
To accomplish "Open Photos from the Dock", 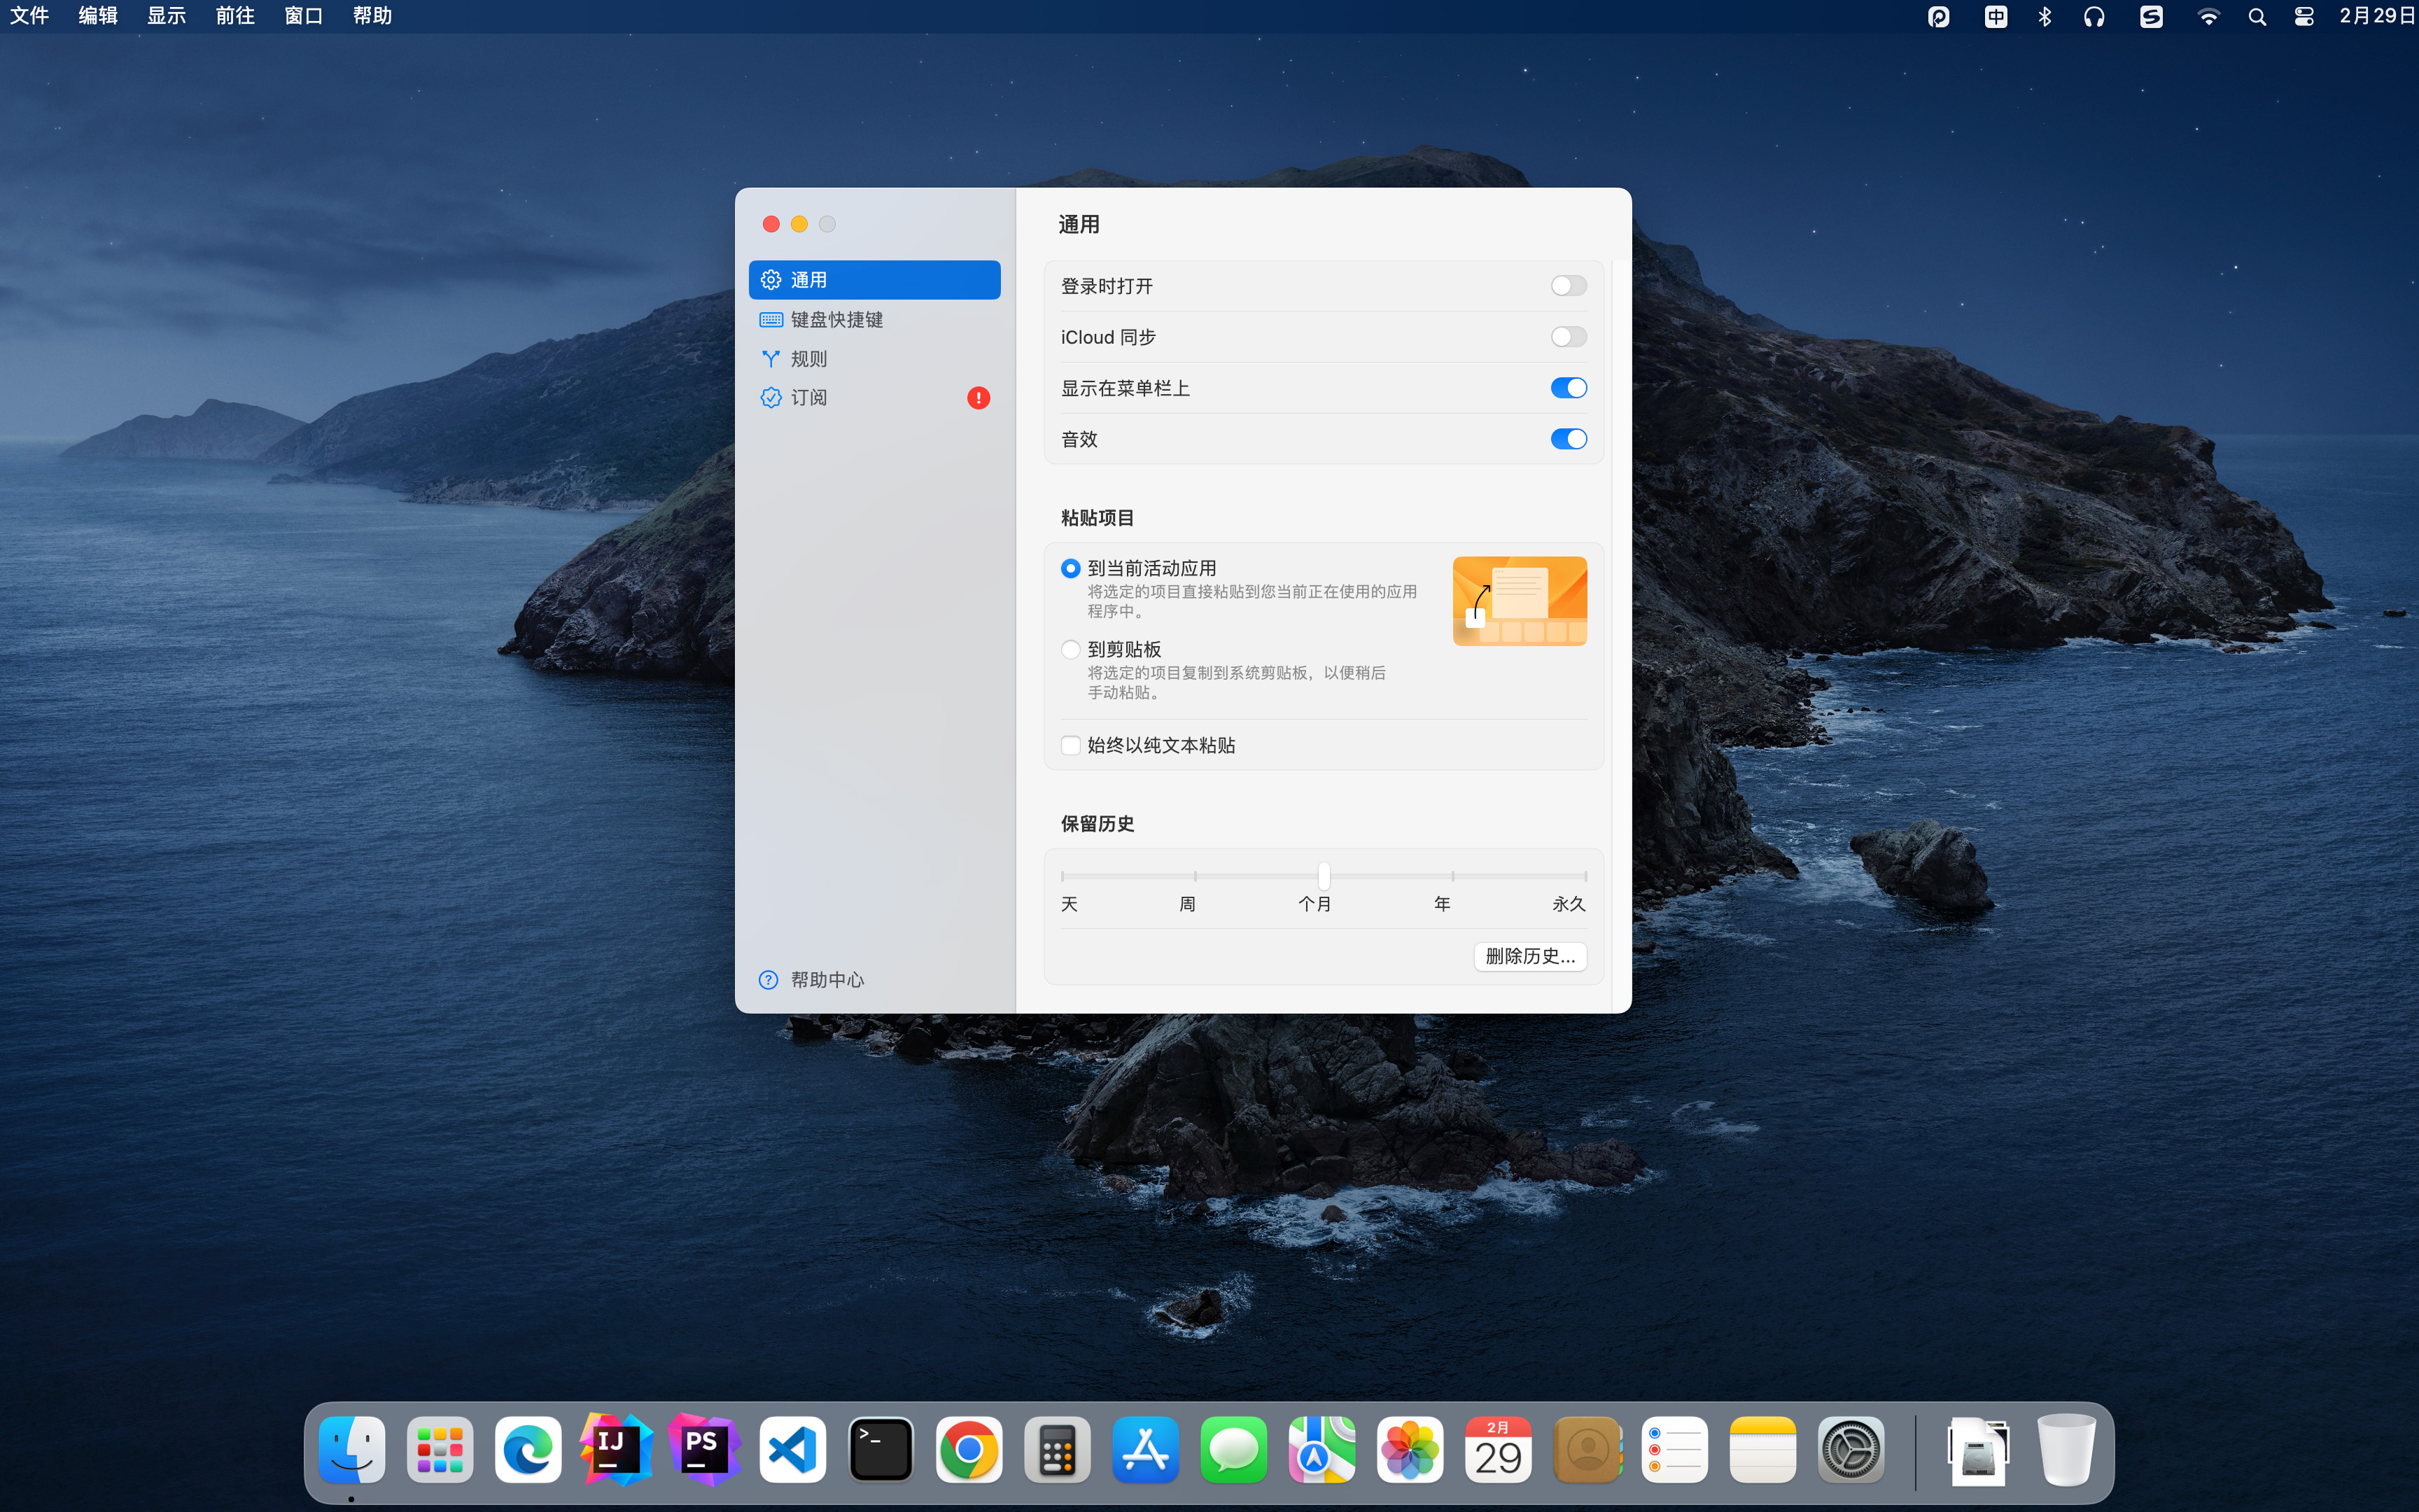I will point(1410,1449).
